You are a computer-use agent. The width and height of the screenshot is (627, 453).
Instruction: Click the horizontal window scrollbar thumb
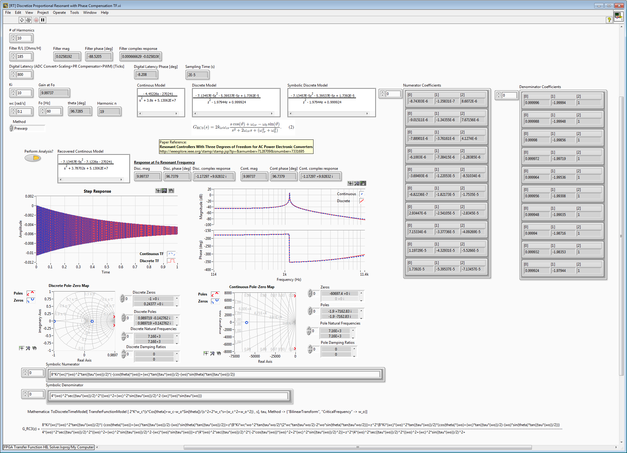[358, 447]
